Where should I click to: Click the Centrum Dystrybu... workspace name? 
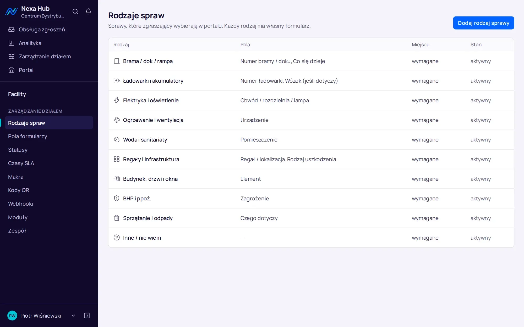(x=43, y=16)
